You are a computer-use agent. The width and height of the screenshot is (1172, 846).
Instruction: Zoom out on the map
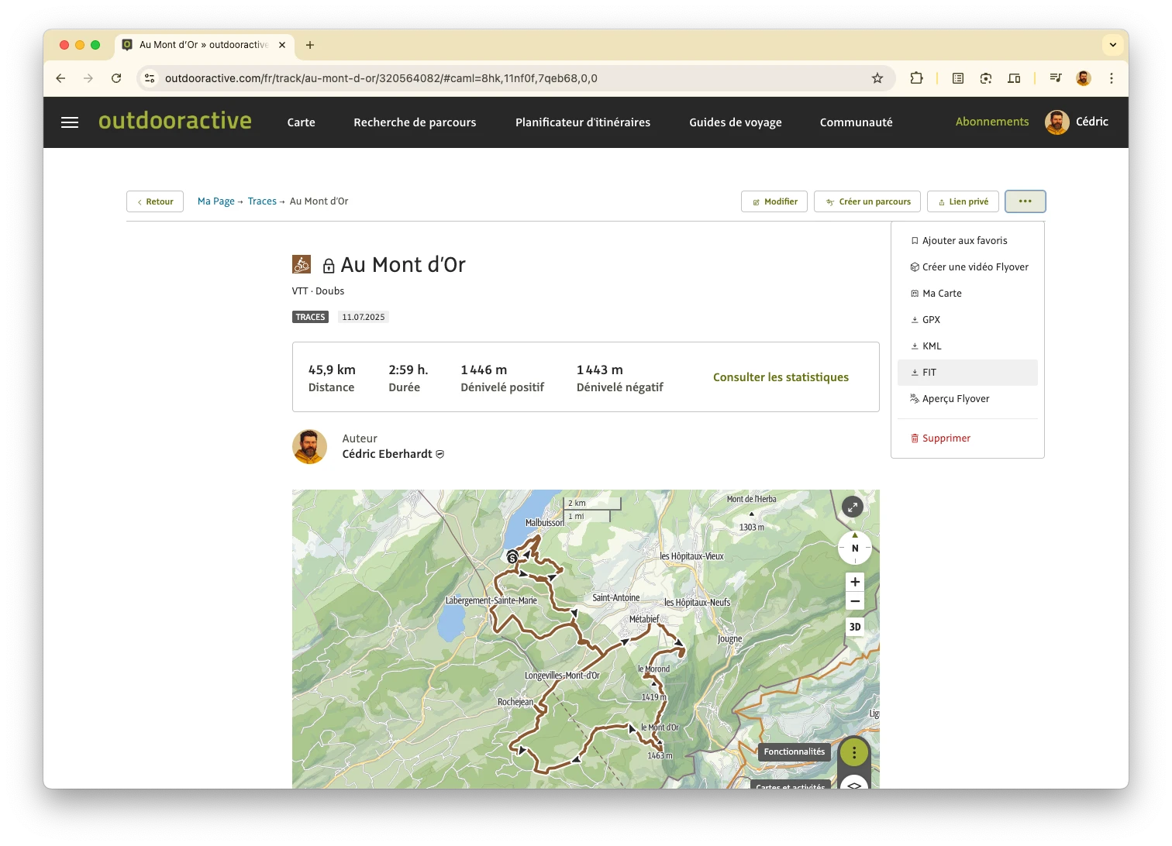pyautogui.click(x=855, y=601)
